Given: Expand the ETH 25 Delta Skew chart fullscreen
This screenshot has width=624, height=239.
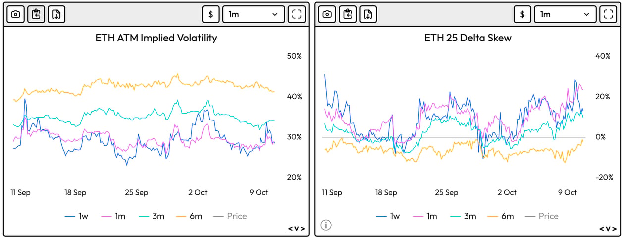Looking at the screenshot, I should pyautogui.click(x=608, y=14).
